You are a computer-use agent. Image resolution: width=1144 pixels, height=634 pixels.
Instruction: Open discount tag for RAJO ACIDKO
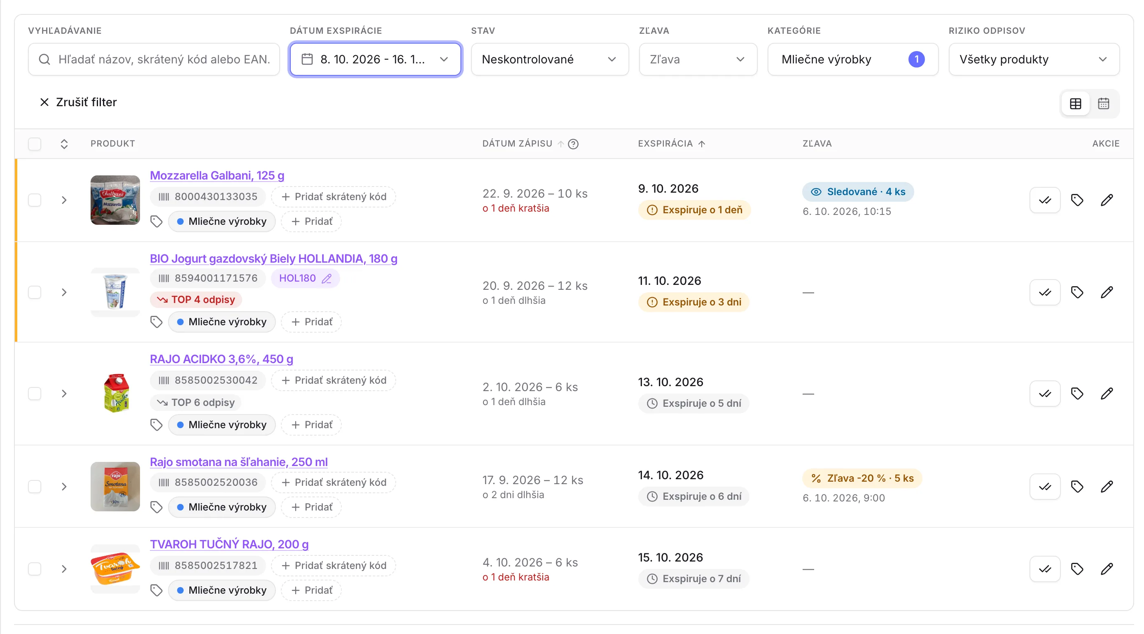click(x=1076, y=393)
